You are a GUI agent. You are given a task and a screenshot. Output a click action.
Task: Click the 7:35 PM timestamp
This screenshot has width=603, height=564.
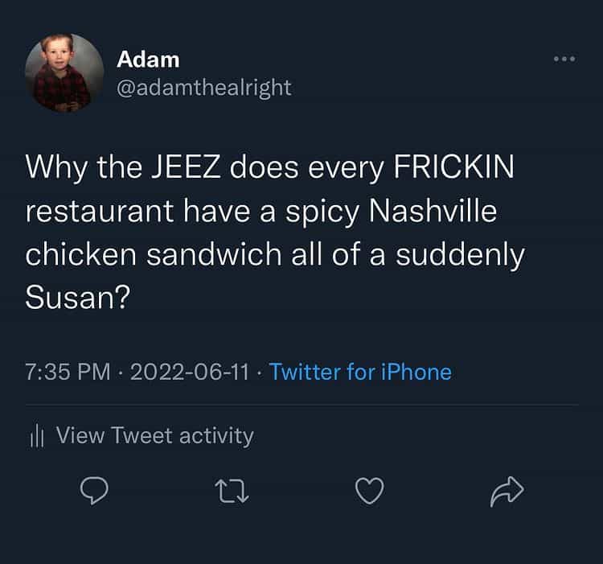[x=68, y=372]
